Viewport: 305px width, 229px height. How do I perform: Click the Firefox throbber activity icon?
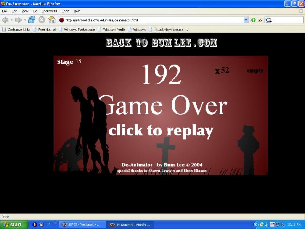[301, 11]
